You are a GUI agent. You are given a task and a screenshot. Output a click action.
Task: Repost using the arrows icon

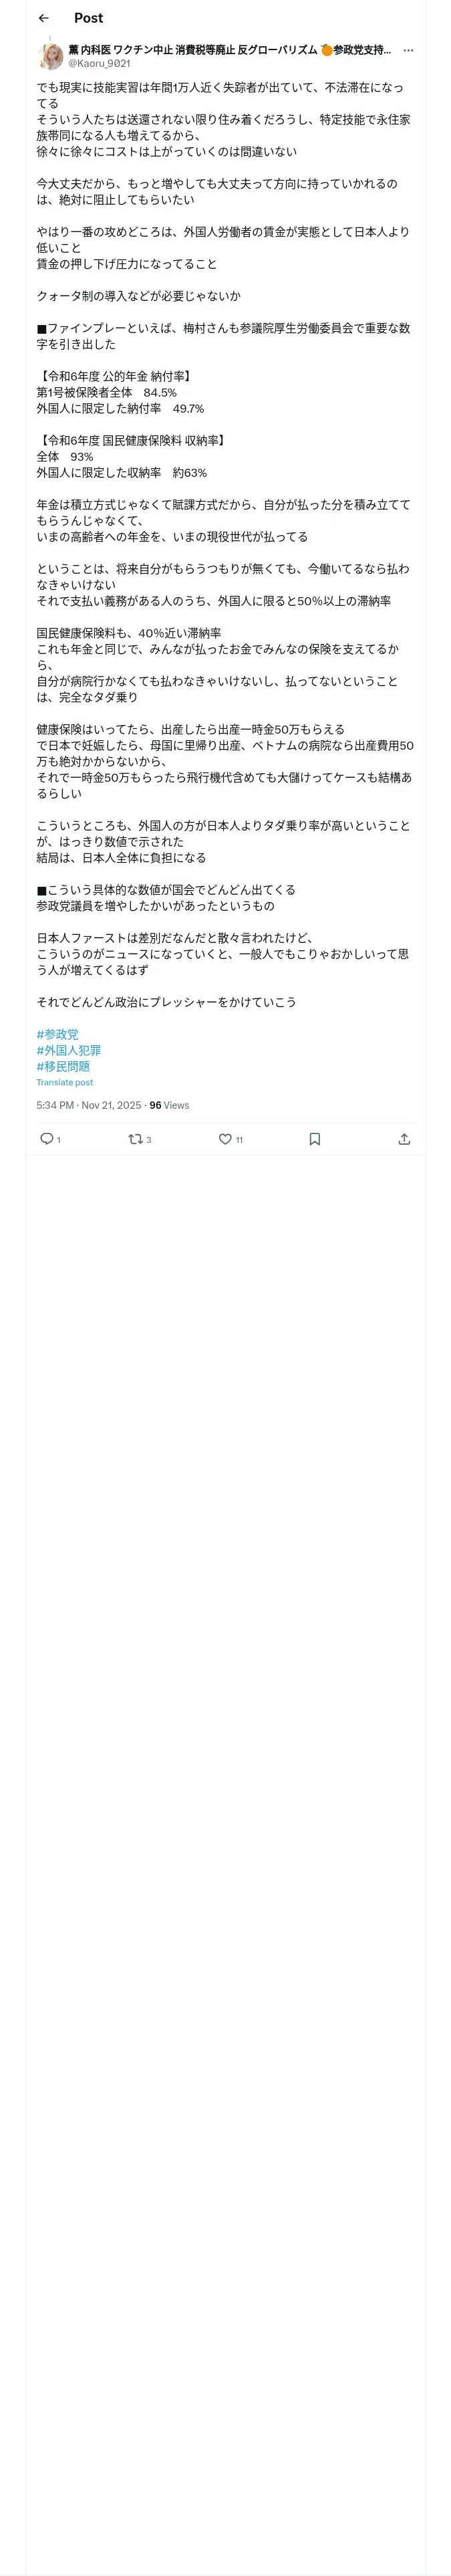click(135, 1139)
